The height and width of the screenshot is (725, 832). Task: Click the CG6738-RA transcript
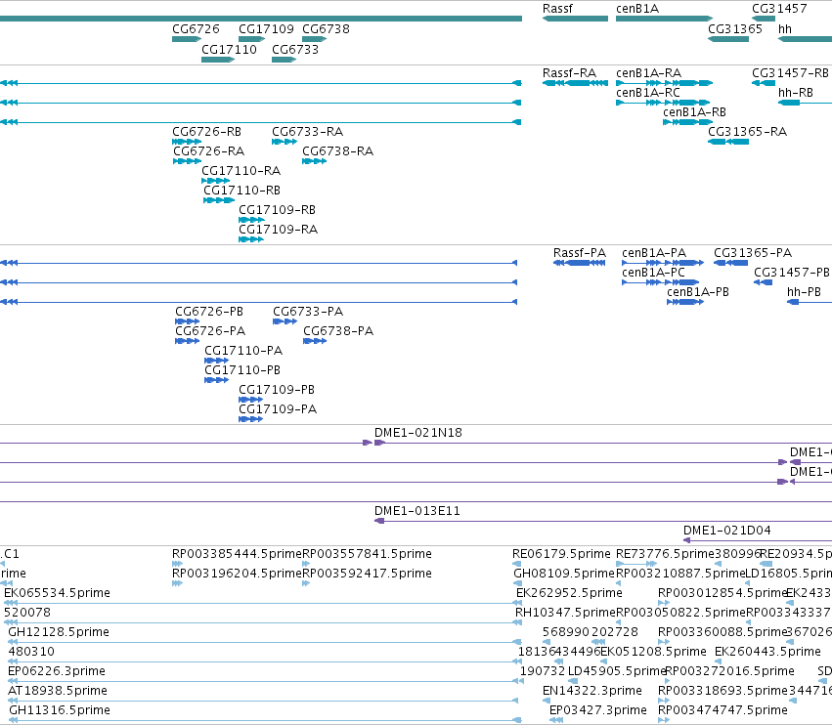[x=314, y=162]
